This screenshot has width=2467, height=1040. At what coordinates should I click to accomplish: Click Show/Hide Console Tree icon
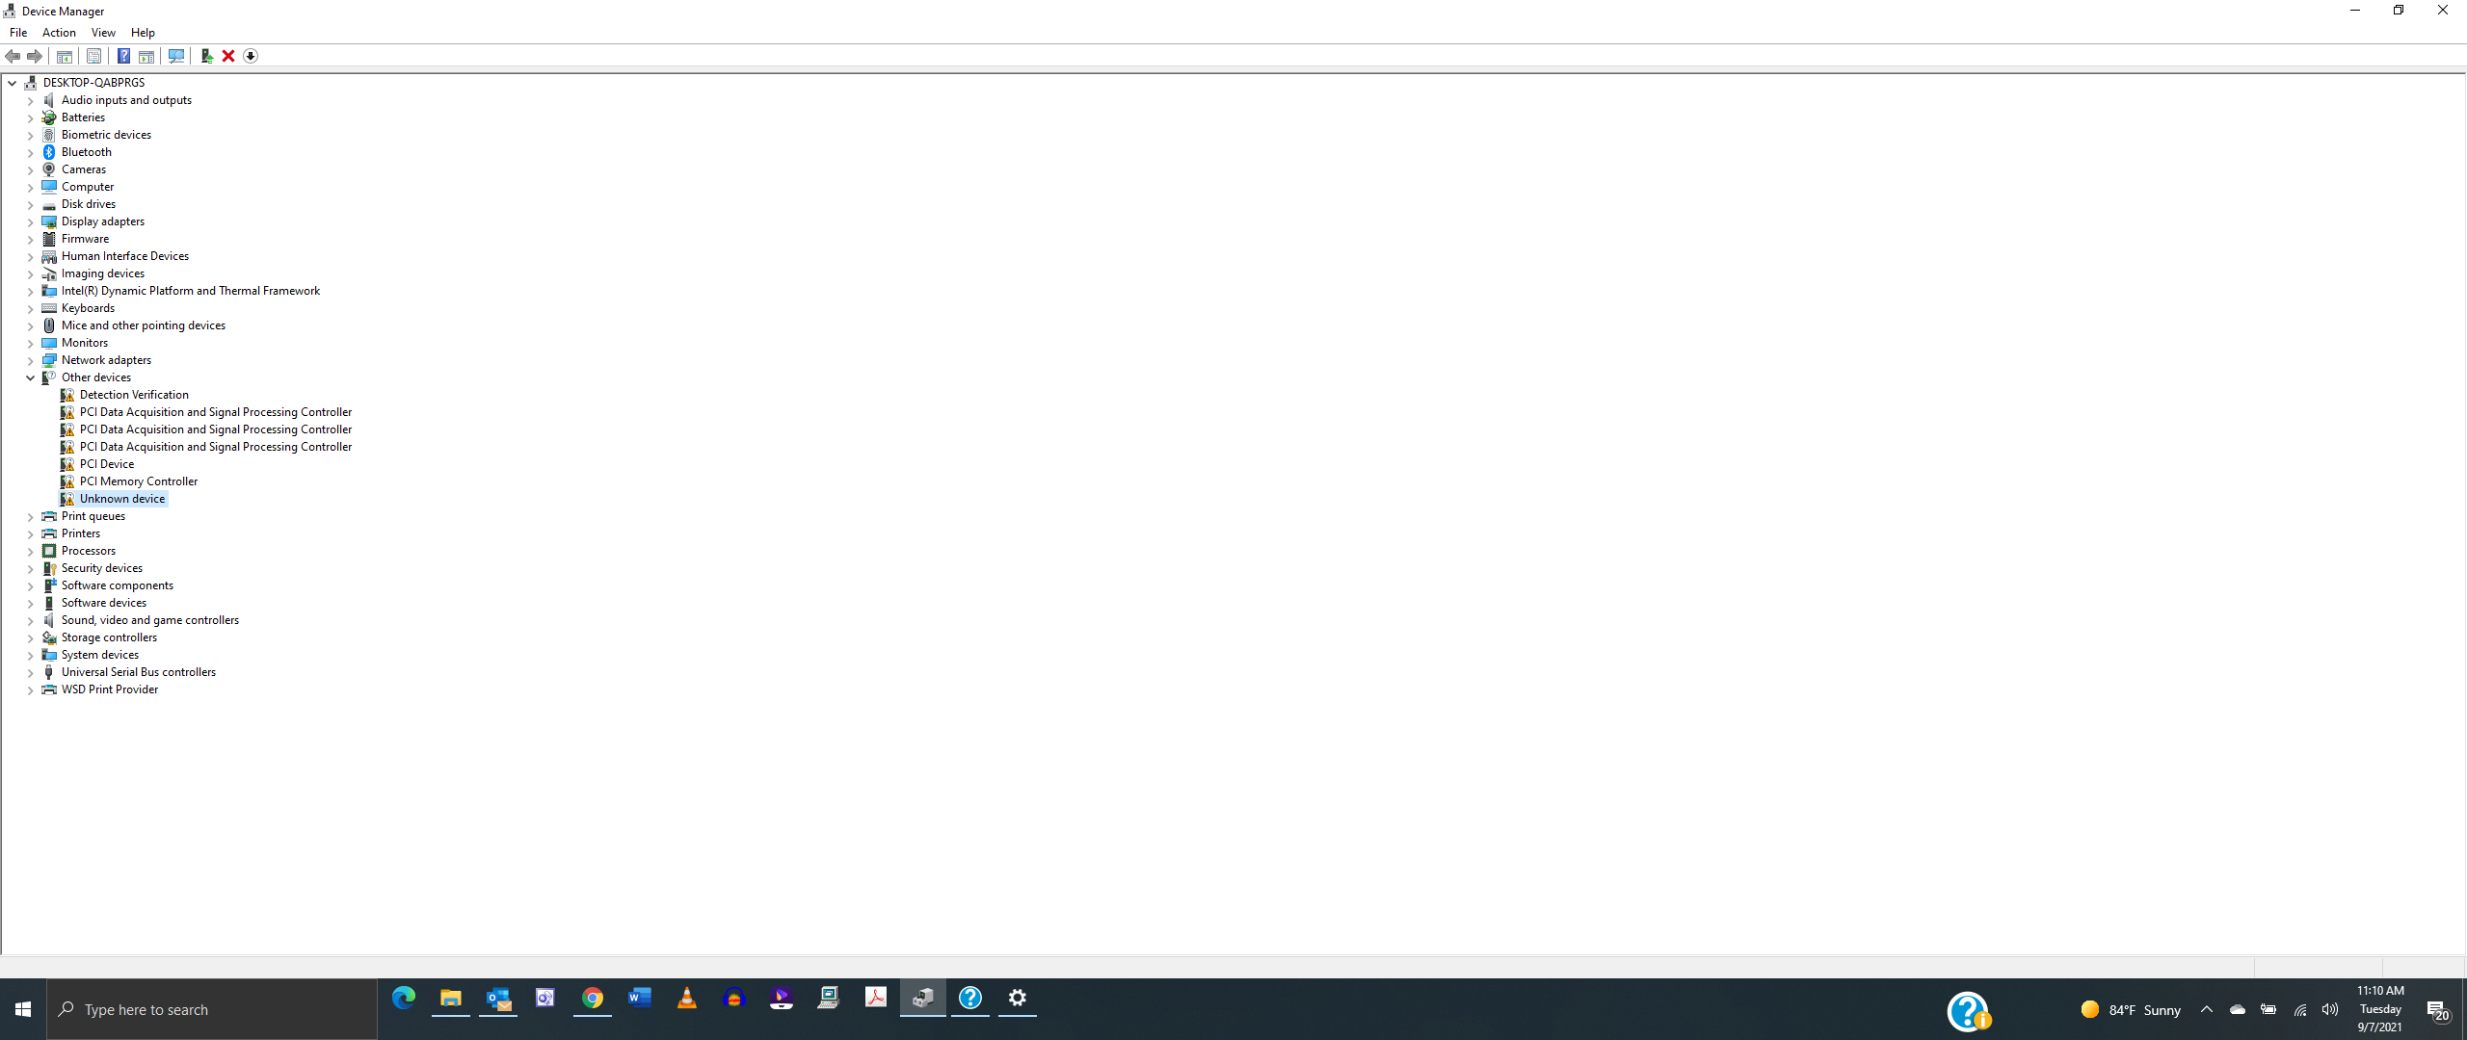point(65,56)
